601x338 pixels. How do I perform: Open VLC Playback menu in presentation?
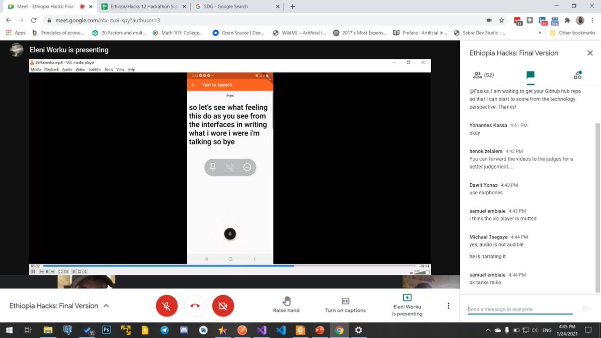52,70
